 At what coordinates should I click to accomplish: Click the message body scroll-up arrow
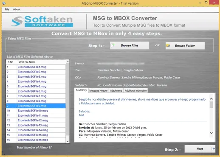click(211, 99)
